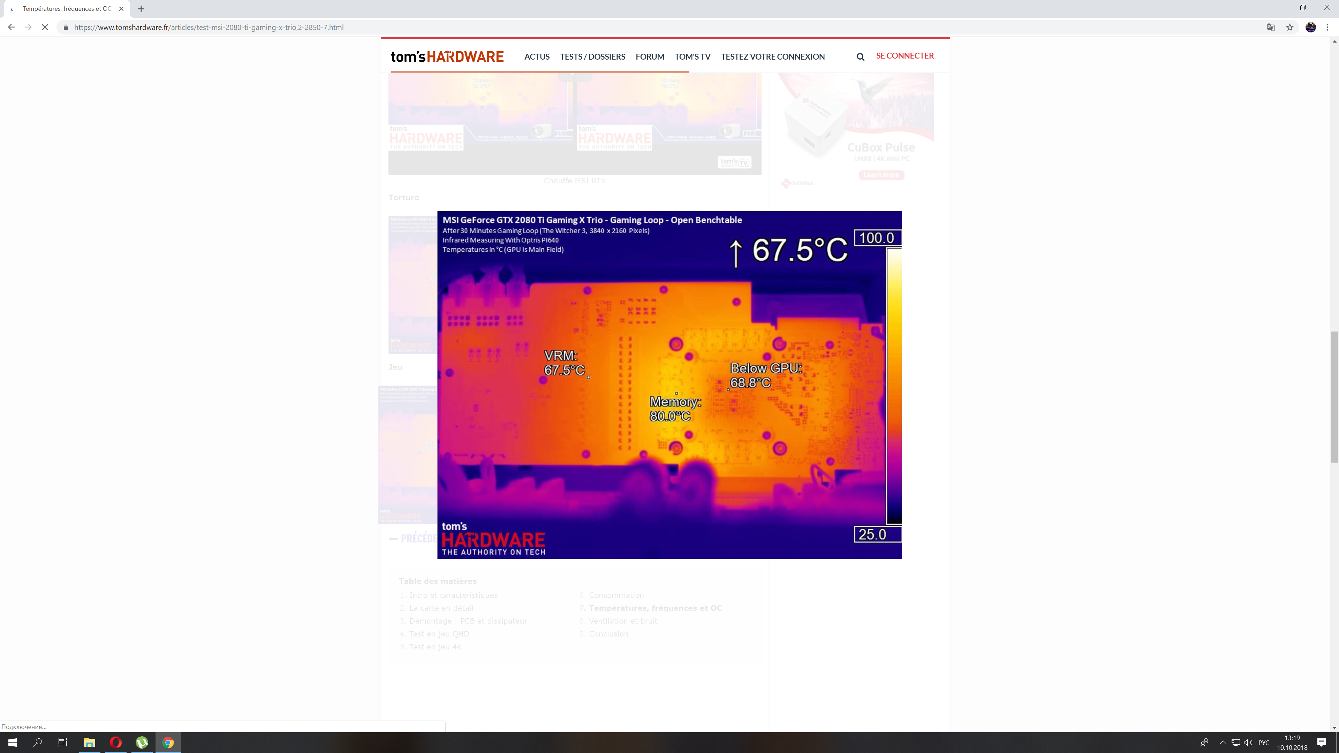Click the tom's HARDWARE logo
1339x753 pixels.
pyautogui.click(x=447, y=56)
